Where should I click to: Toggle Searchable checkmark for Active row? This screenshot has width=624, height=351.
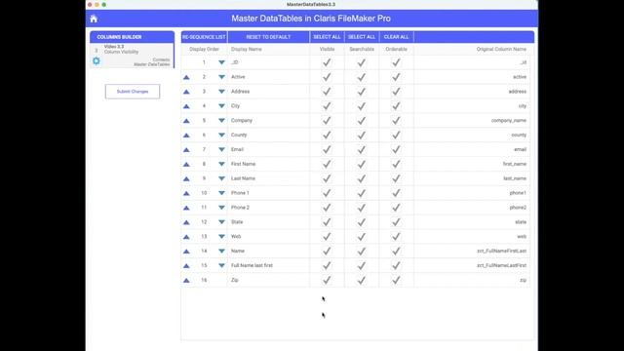pos(362,77)
